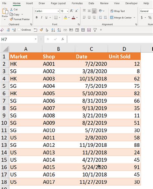Click the Select Objects arrow pointer icon
The width and height of the screenshot is (153, 189).
coord(47,30)
